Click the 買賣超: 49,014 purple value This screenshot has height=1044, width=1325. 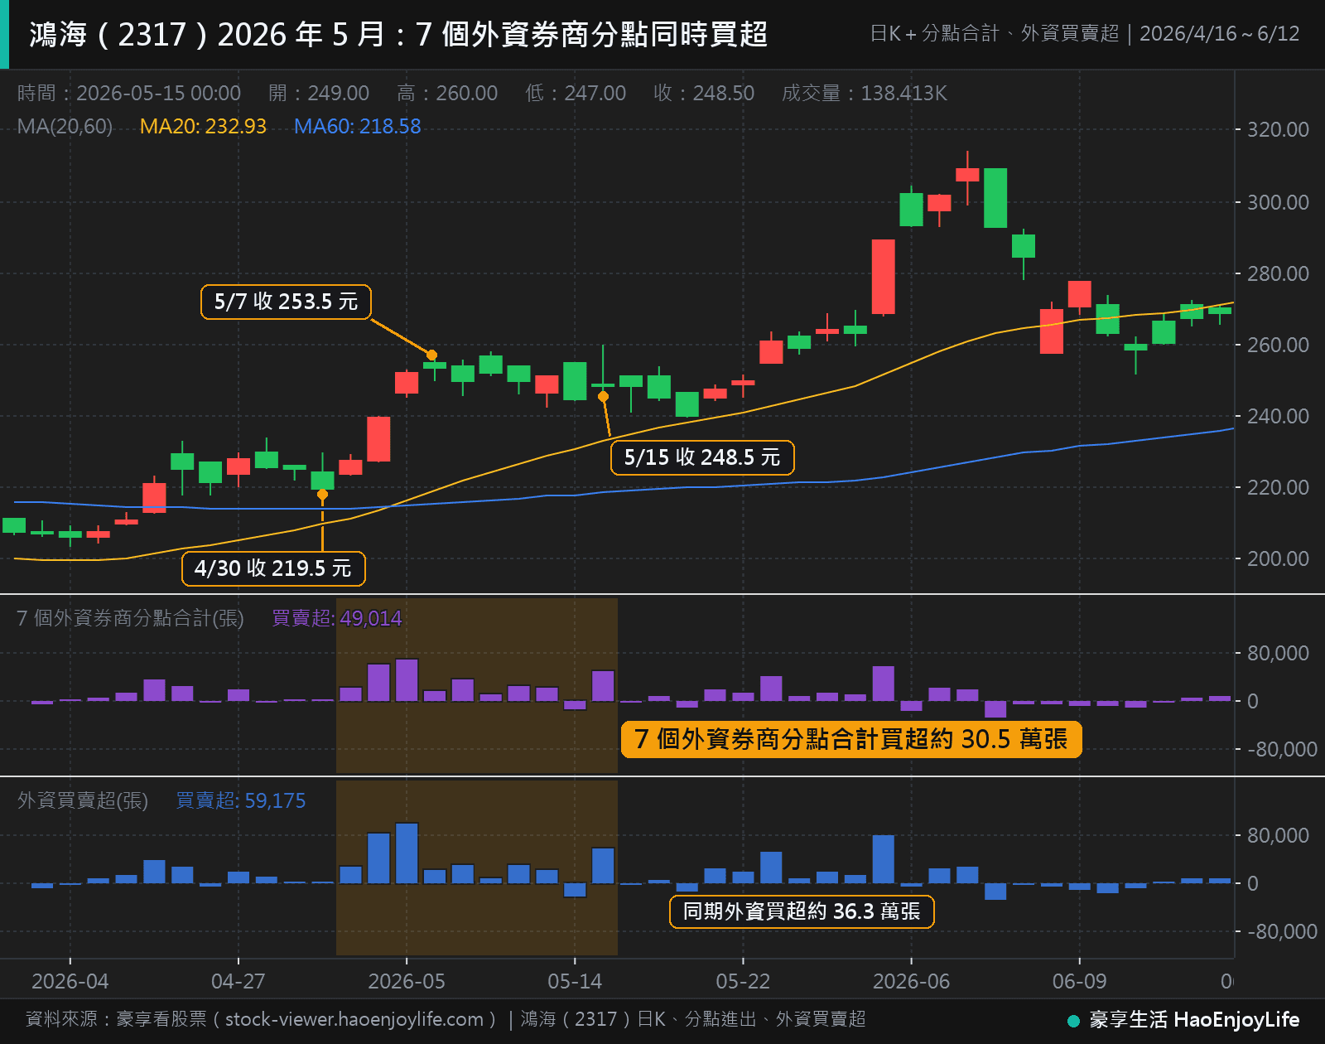337,619
